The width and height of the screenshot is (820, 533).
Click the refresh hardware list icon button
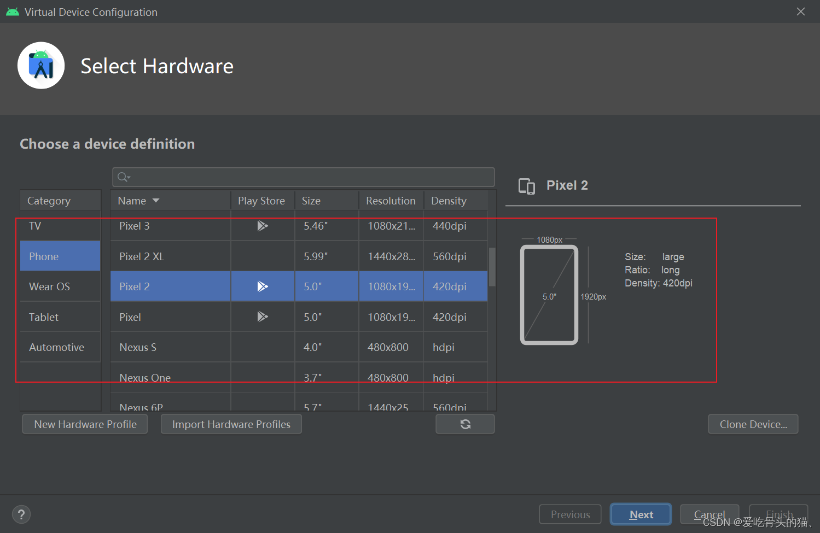(x=465, y=424)
